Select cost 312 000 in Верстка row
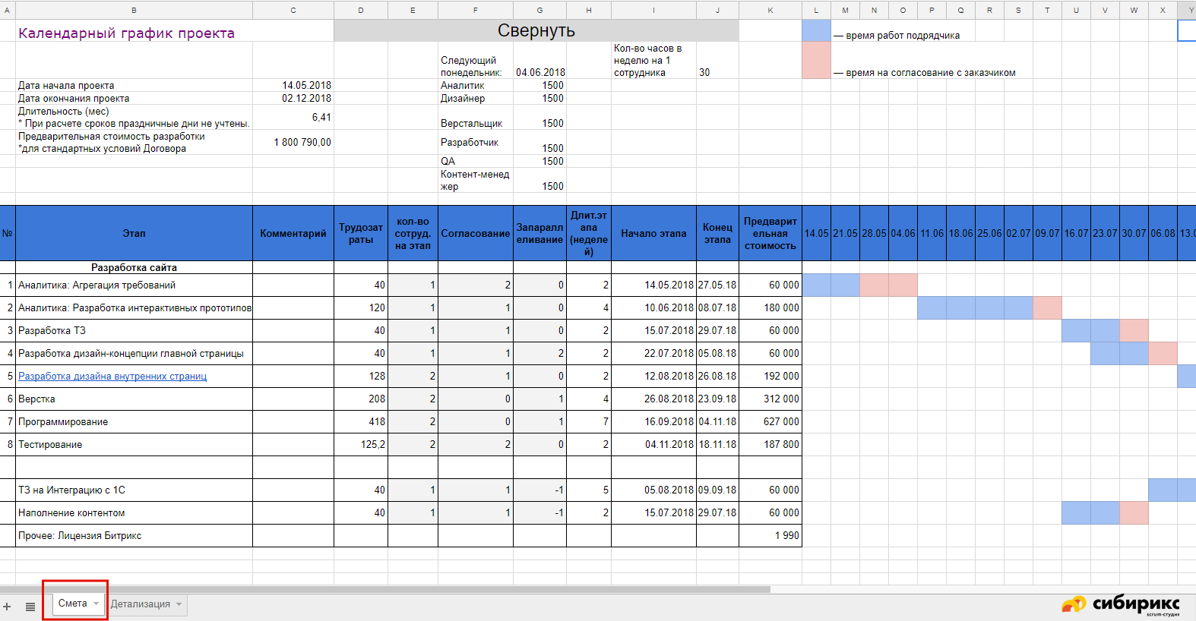The width and height of the screenshot is (1196, 621). 770,399
